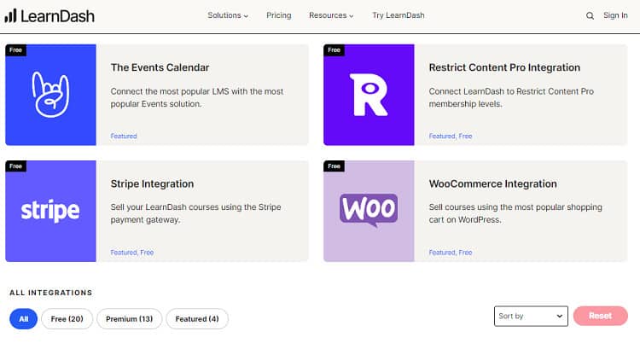Open the Woo logo thumbnail

pyautogui.click(x=369, y=211)
